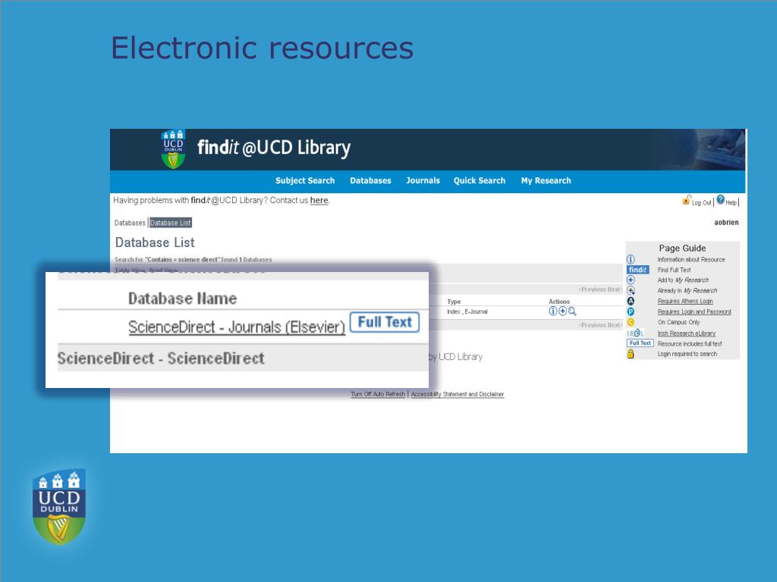Click the yellow 'C' on campus only icon
The width and height of the screenshot is (777, 582).
click(631, 322)
